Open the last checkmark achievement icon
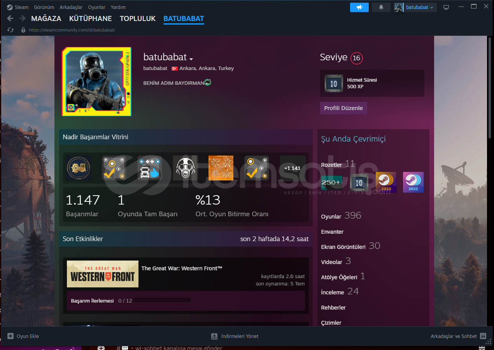This screenshot has height=350, width=494. click(257, 168)
